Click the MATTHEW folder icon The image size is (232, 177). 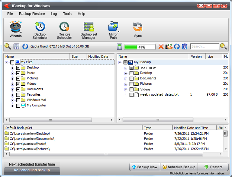136,68
